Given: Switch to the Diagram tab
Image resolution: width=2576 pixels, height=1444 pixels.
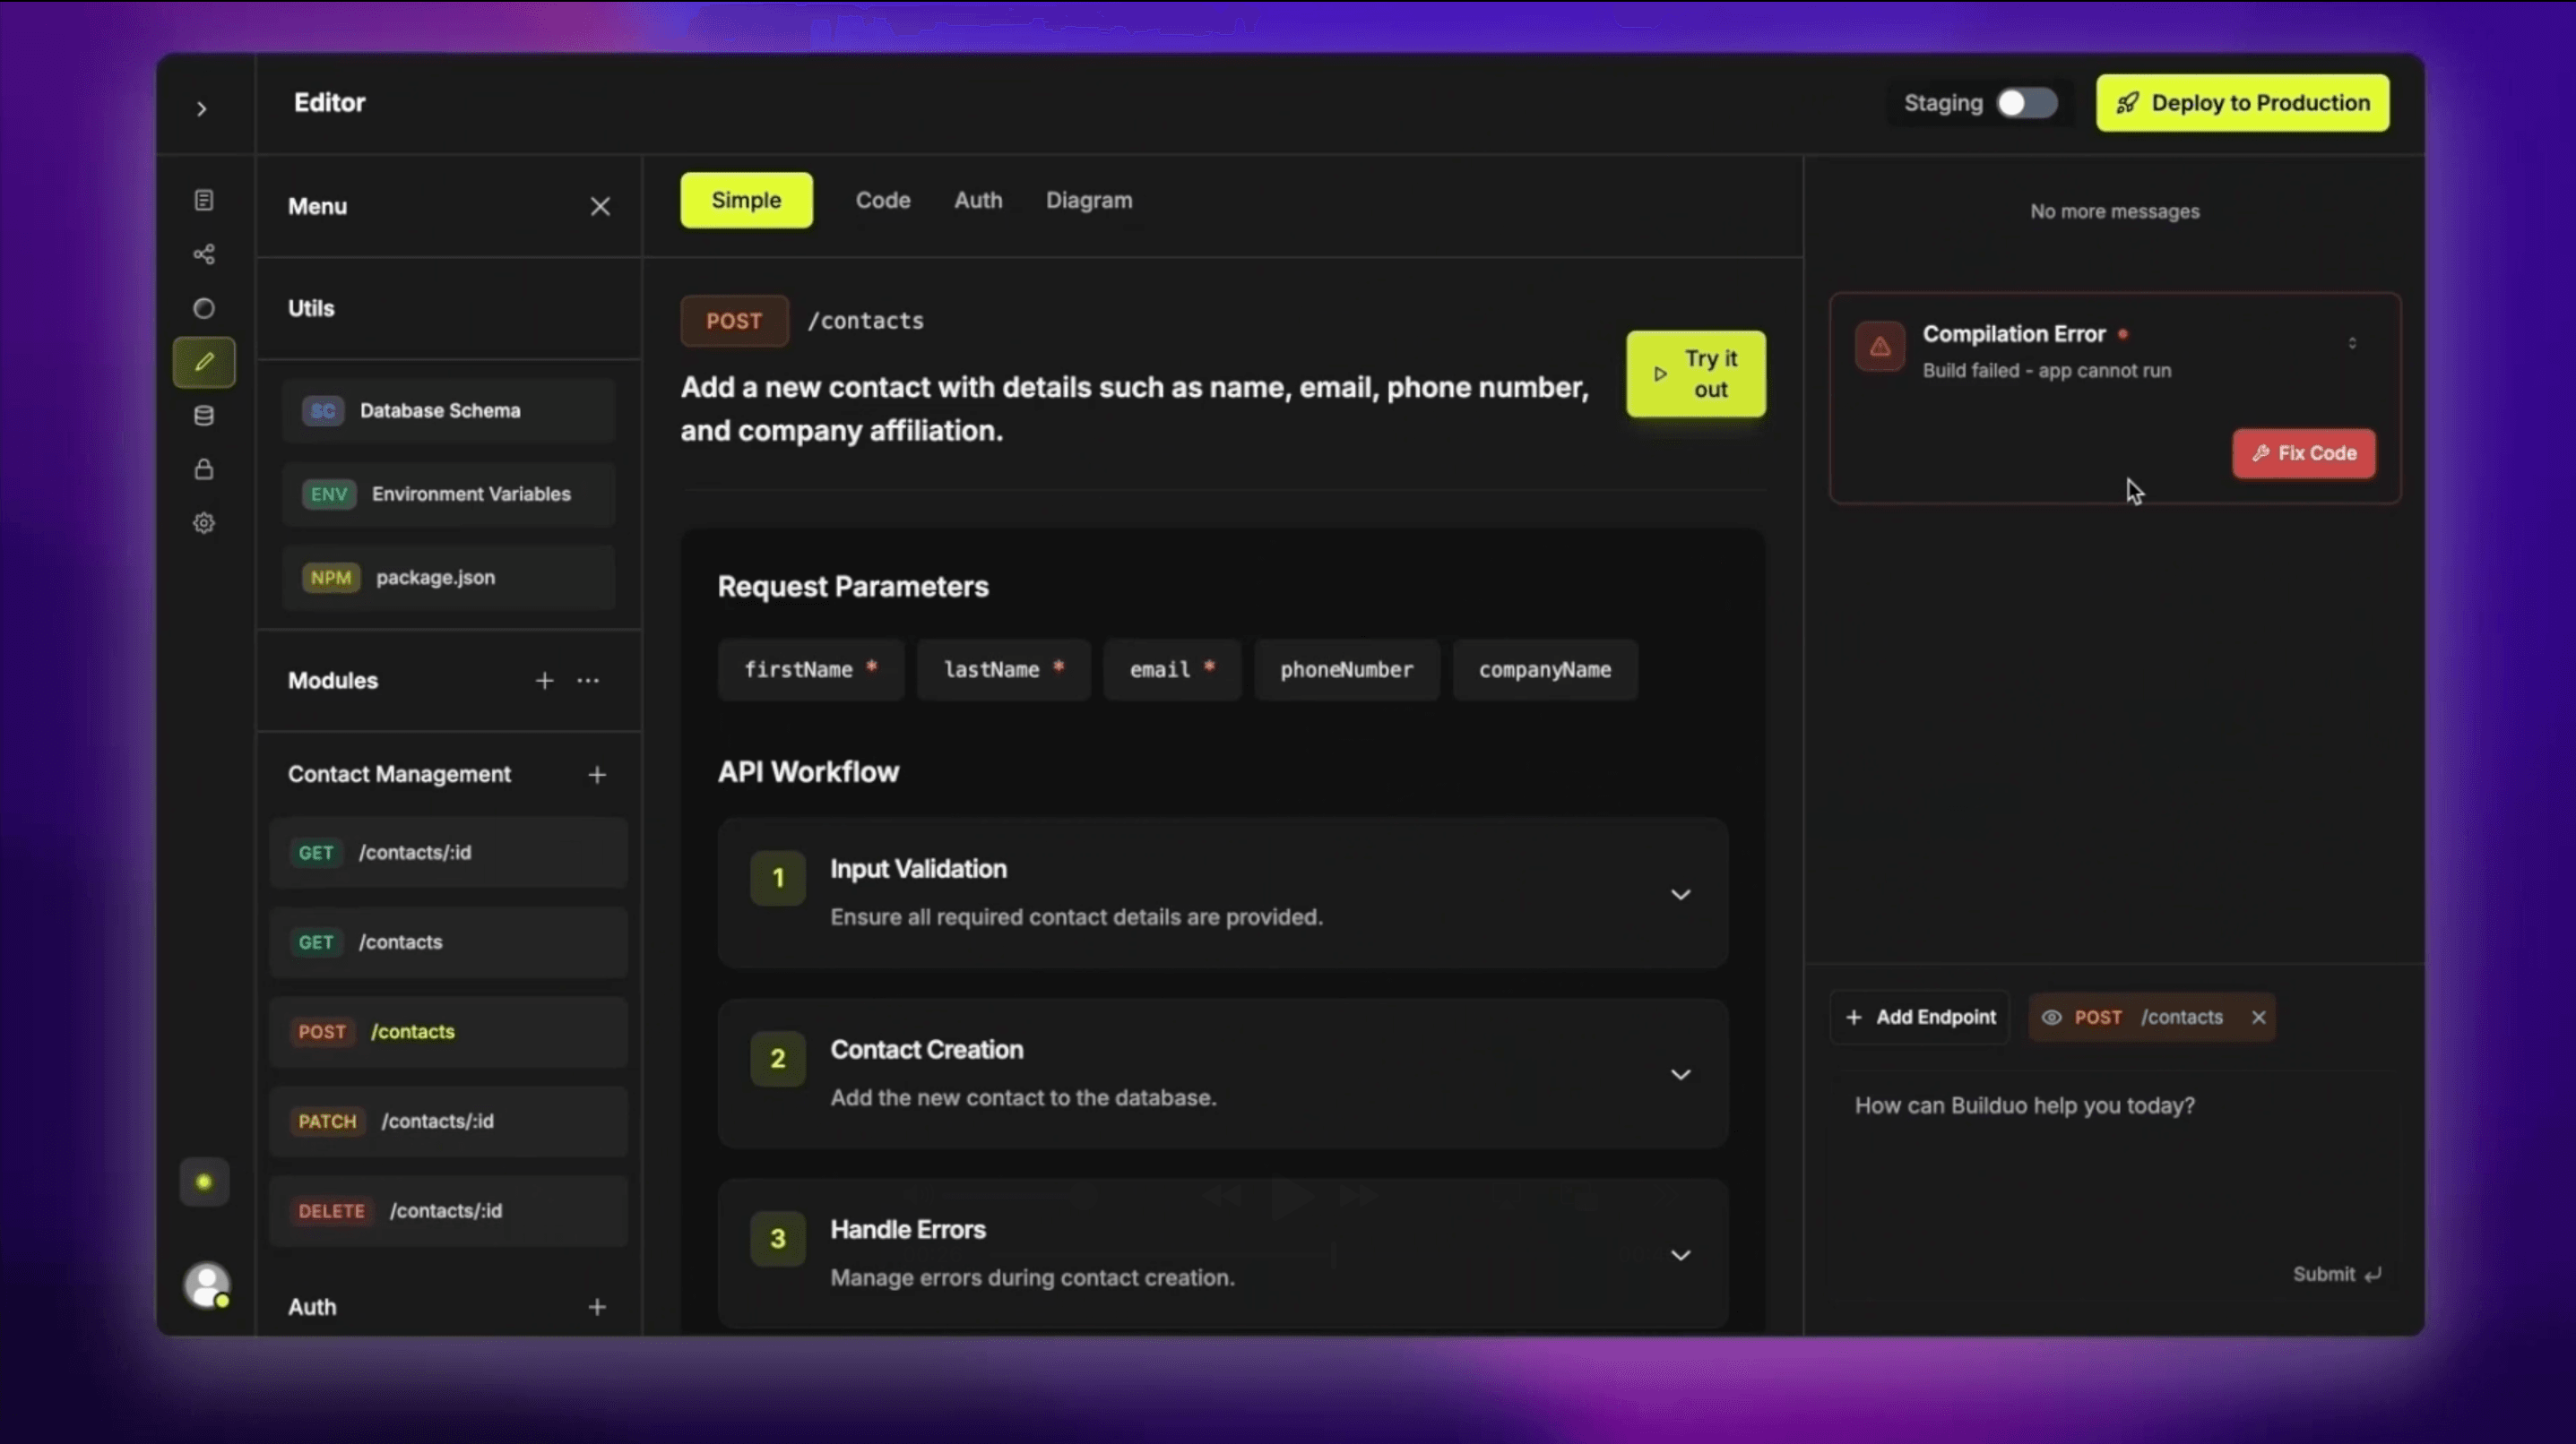Looking at the screenshot, I should 1089,200.
